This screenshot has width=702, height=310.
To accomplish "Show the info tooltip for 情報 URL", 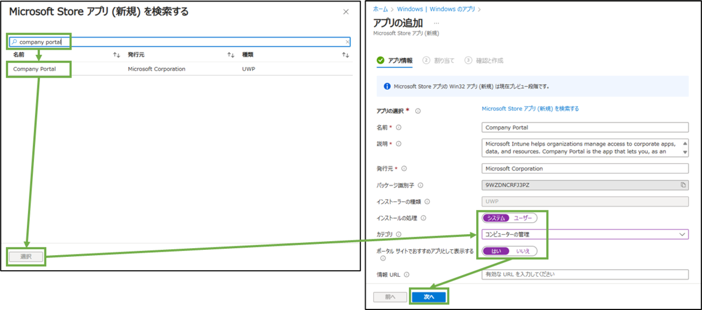I will (x=406, y=274).
